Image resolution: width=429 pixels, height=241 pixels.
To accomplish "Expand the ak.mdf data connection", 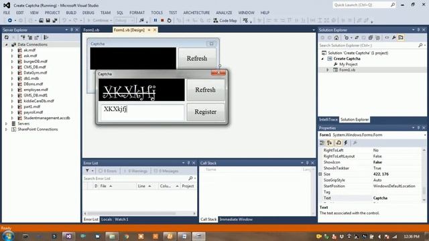I will tap(12, 50).
